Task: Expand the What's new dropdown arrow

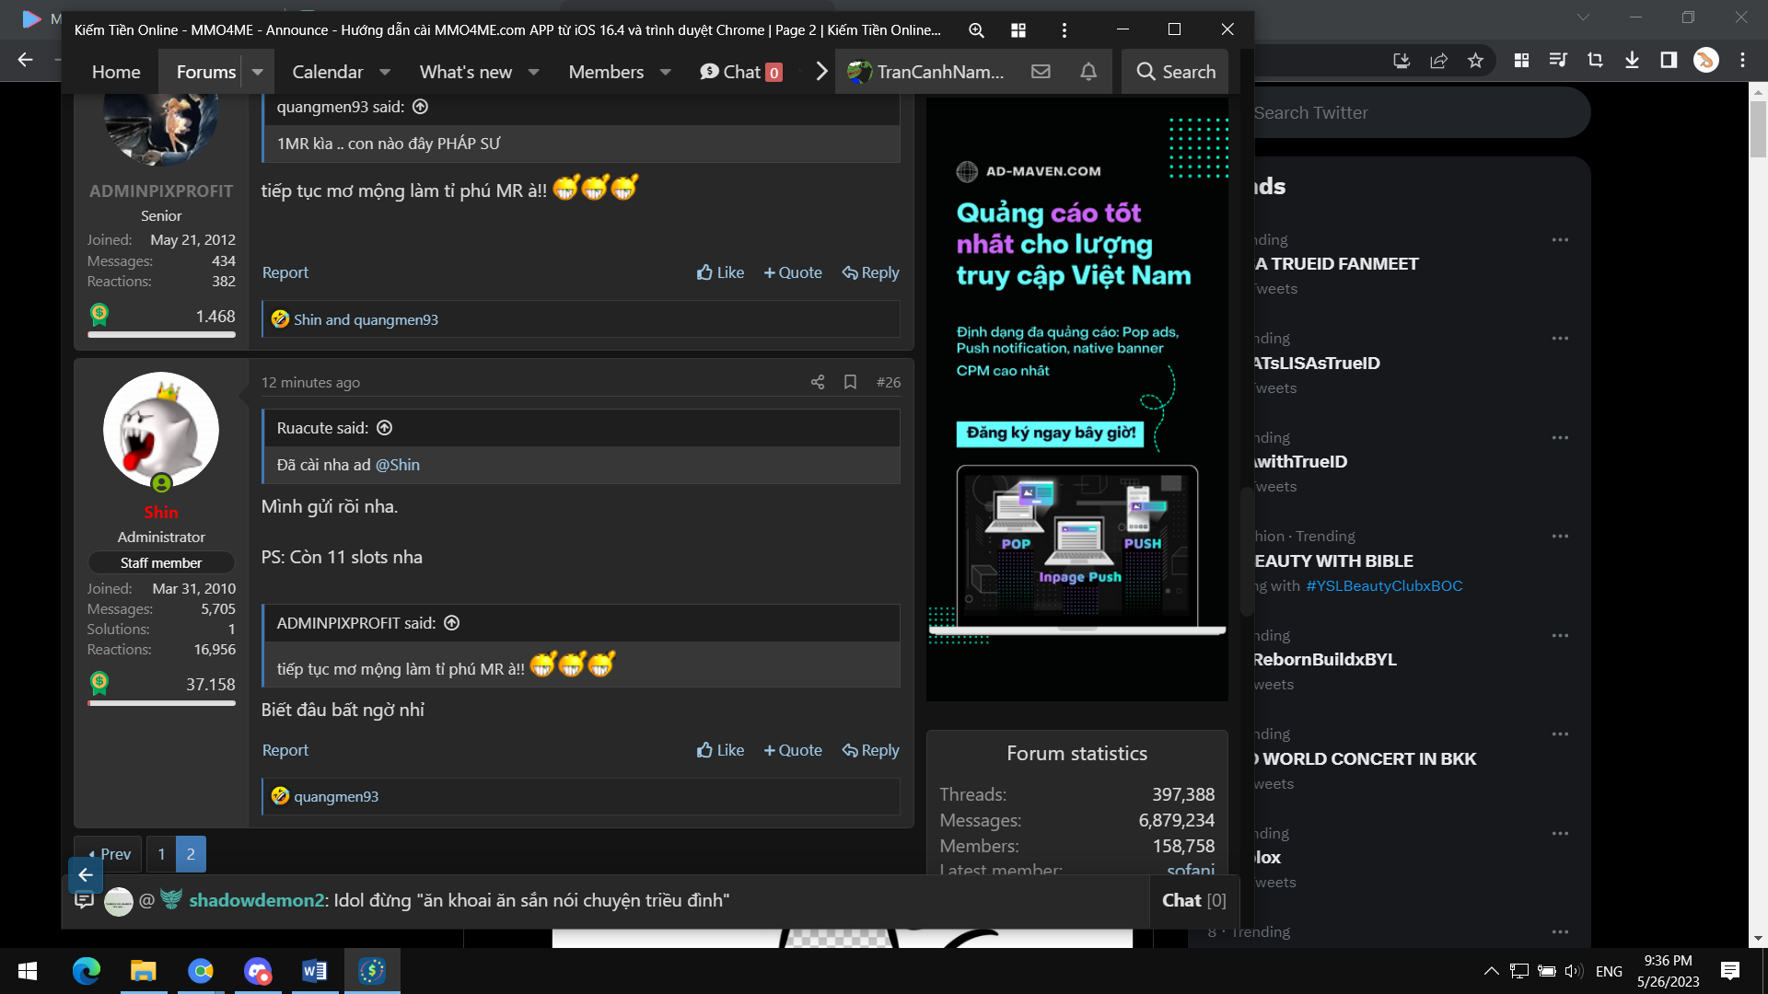Action: pos(533,72)
